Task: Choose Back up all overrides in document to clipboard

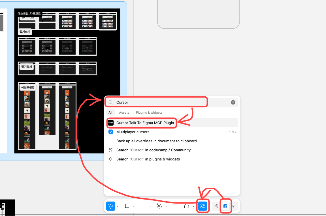Action: (x=172, y=141)
